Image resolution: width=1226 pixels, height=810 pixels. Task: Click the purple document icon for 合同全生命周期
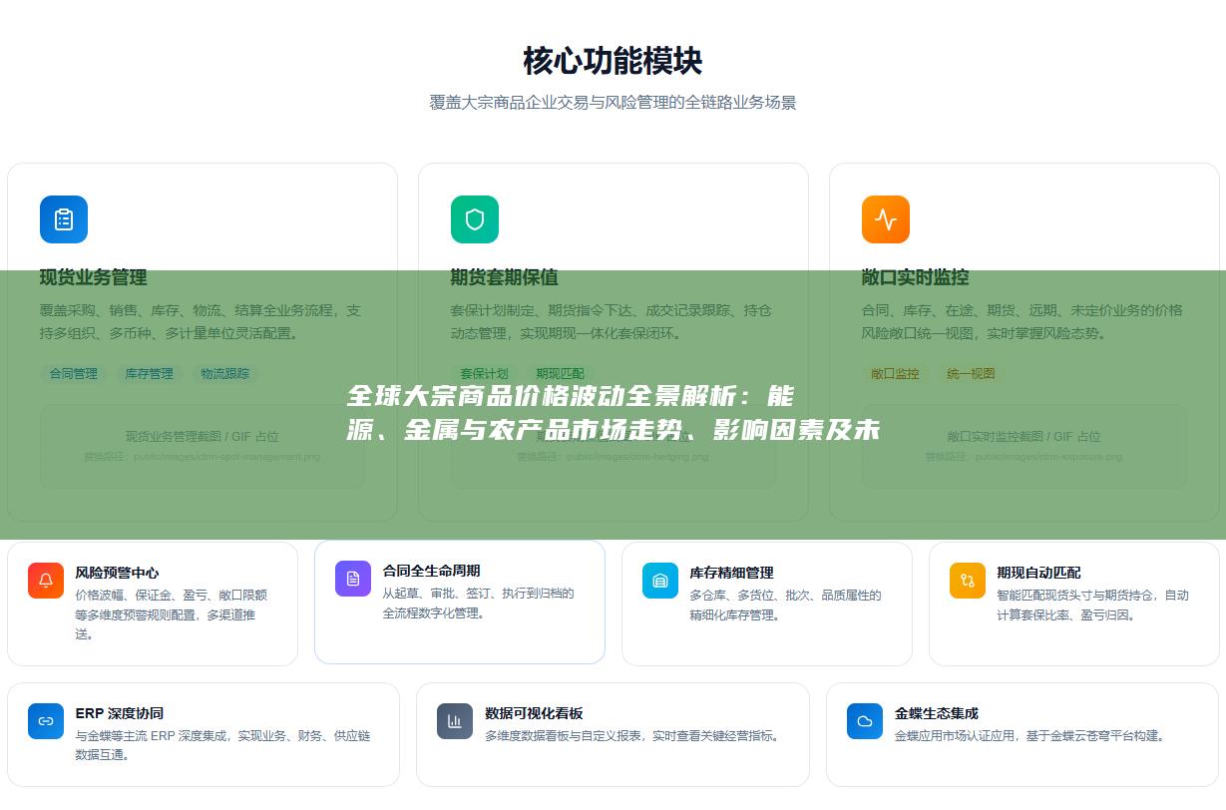point(353,579)
